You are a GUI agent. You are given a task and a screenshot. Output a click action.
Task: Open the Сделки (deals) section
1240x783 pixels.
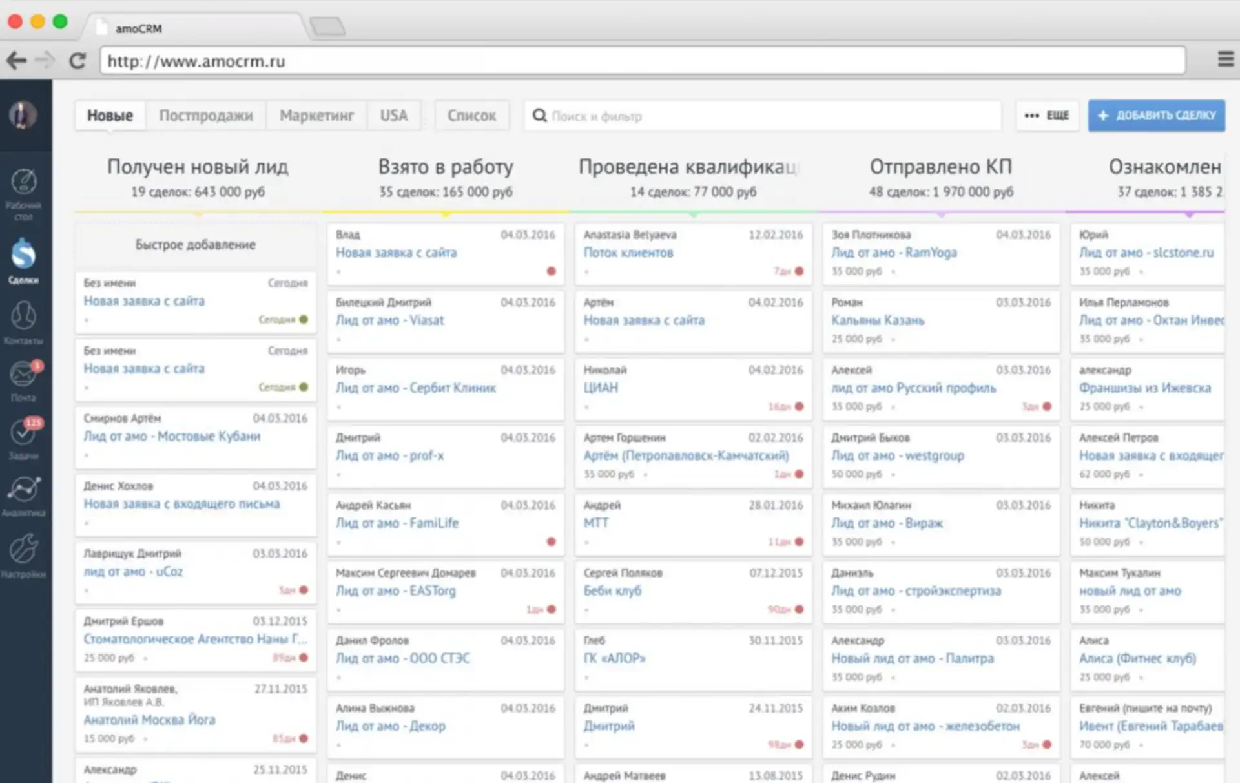pos(24,258)
